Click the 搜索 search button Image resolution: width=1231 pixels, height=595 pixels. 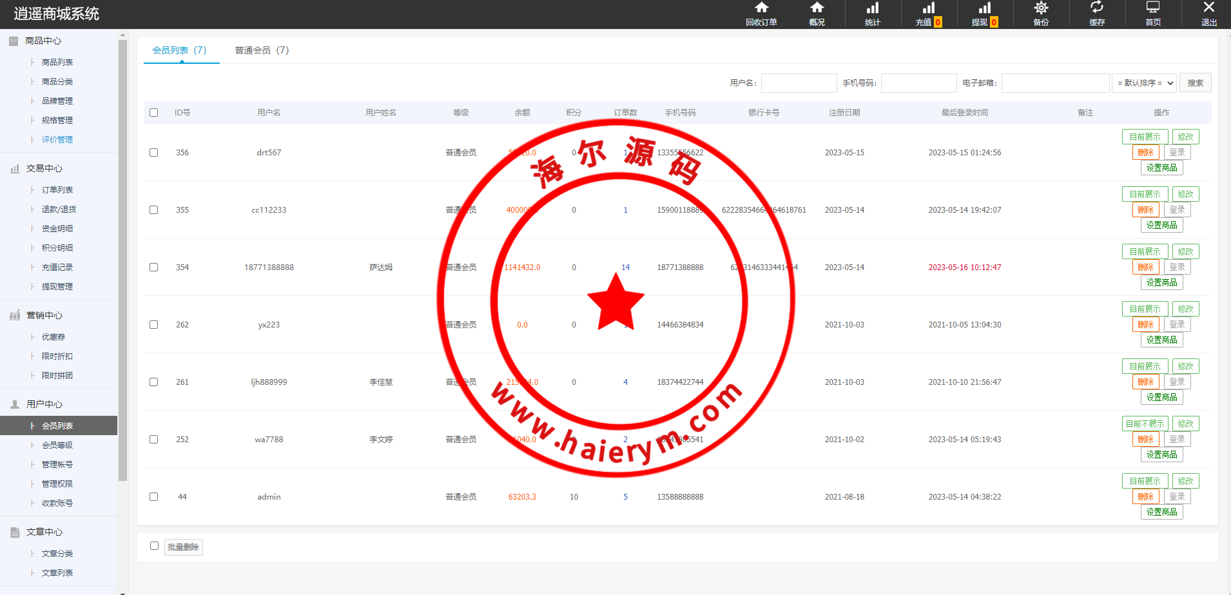point(1195,83)
